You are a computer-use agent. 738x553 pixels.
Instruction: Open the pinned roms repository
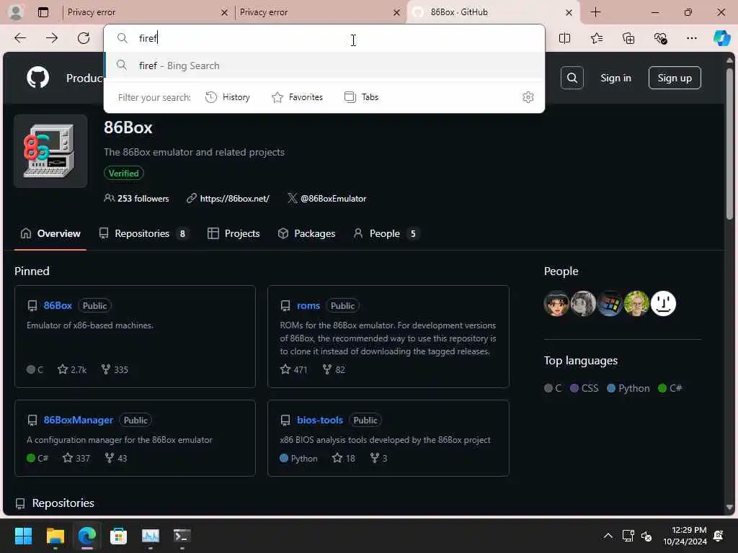(308, 305)
